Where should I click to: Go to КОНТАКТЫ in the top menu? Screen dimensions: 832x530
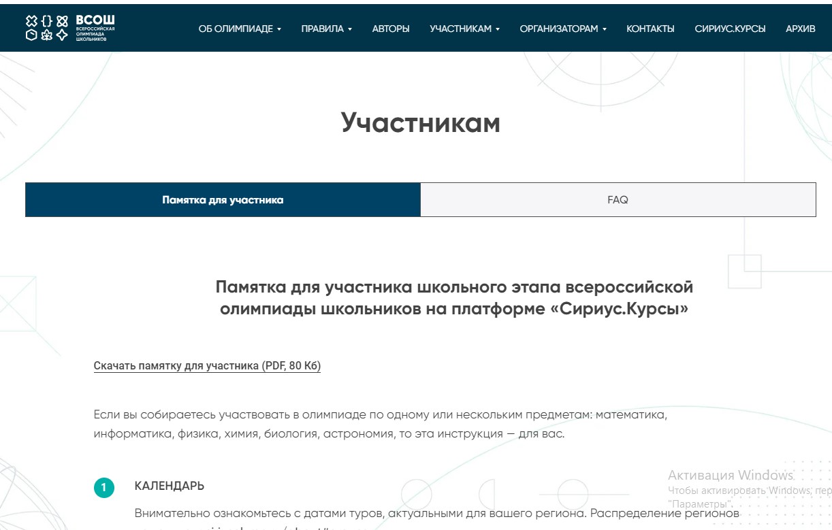tap(650, 29)
